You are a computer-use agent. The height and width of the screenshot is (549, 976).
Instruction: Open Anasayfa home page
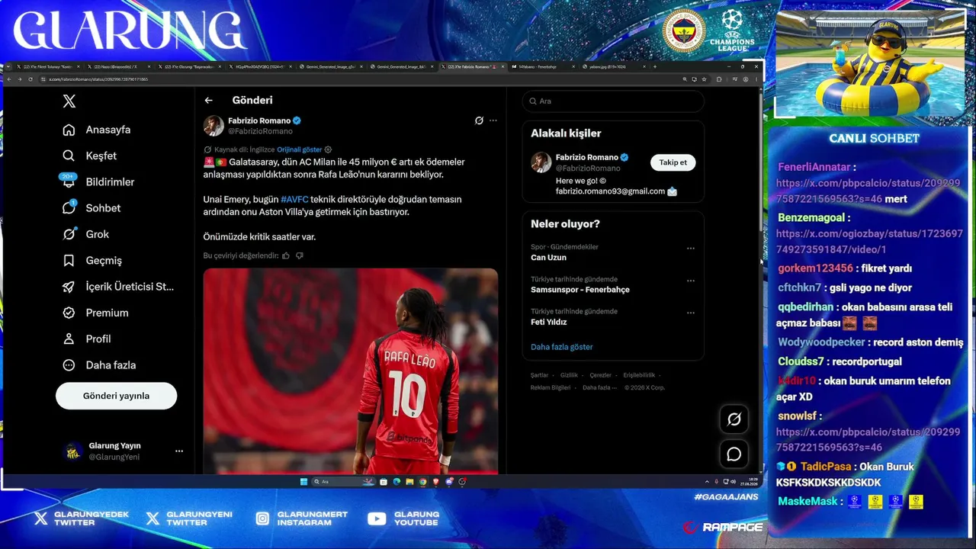(97, 130)
